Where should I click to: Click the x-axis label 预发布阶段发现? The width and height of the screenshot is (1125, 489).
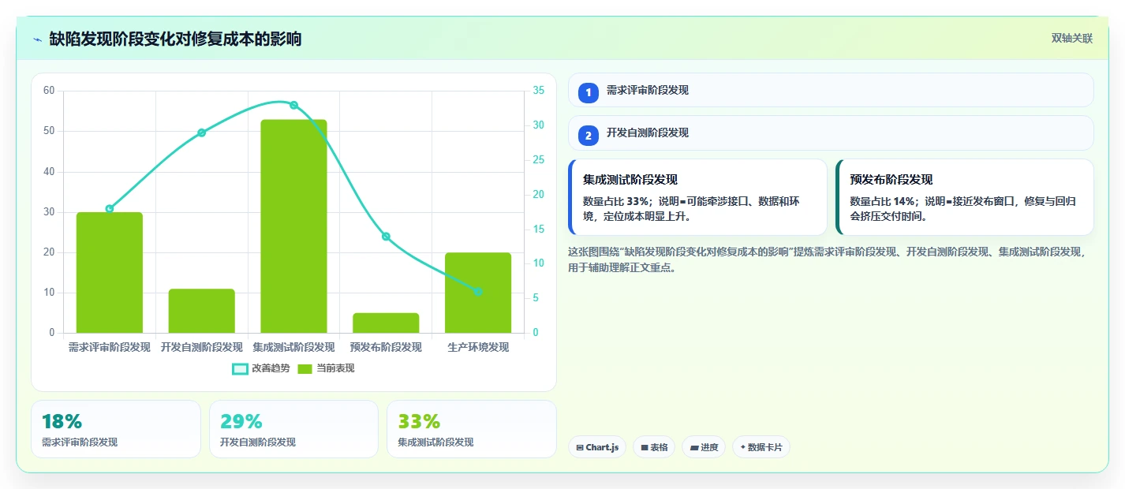click(x=386, y=347)
